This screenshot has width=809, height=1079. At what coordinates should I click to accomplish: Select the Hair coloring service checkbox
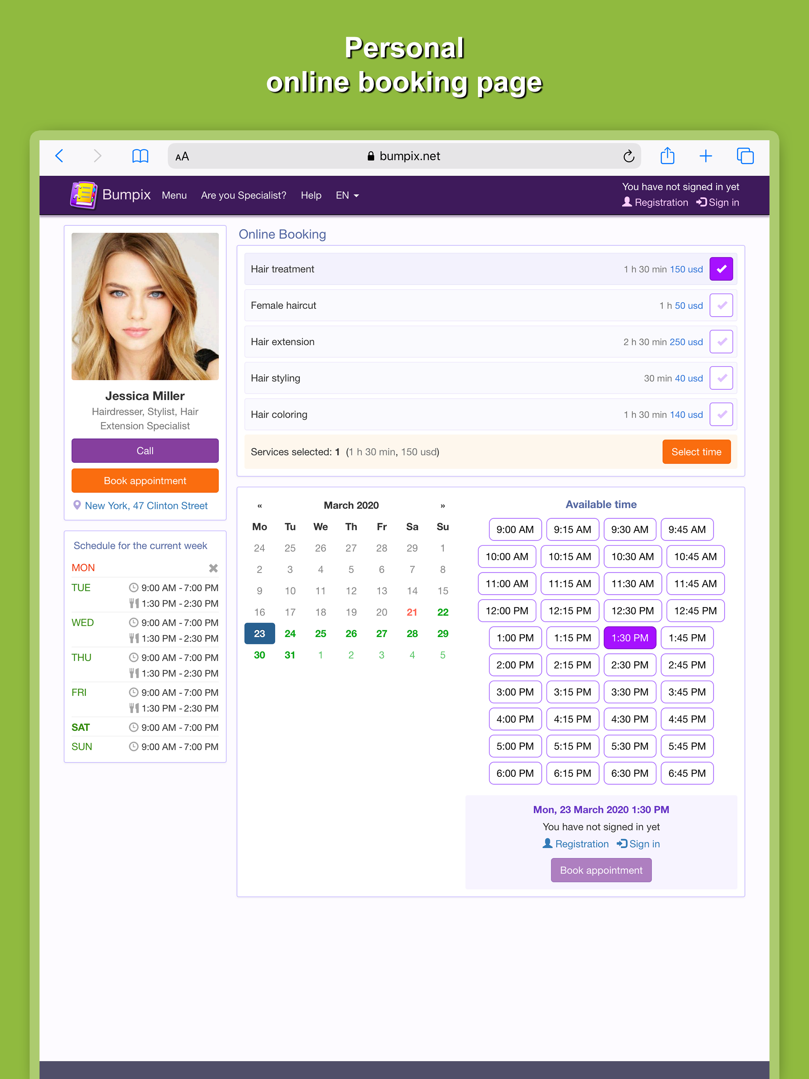click(x=721, y=414)
